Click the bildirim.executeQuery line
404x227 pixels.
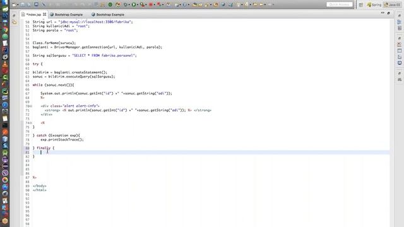[74, 77]
